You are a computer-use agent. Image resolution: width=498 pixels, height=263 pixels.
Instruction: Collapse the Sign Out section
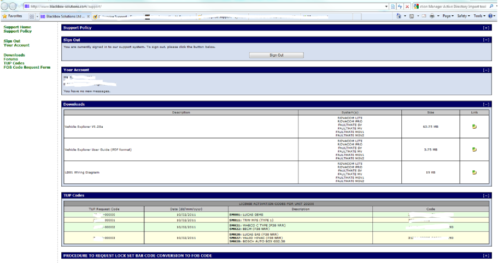point(486,40)
